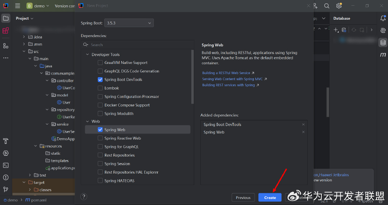The image size is (388, 205).
Task: Expand the .mvn folder
Action: pos(24,44)
